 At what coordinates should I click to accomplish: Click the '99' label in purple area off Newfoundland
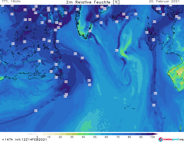pyautogui.click(x=66, y=82)
